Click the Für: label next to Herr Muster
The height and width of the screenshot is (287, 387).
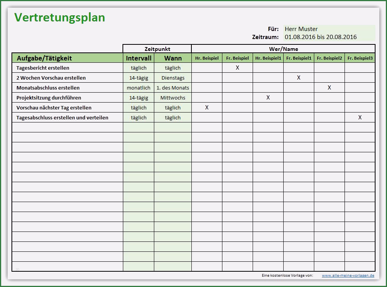pyautogui.click(x=272, y=29)
